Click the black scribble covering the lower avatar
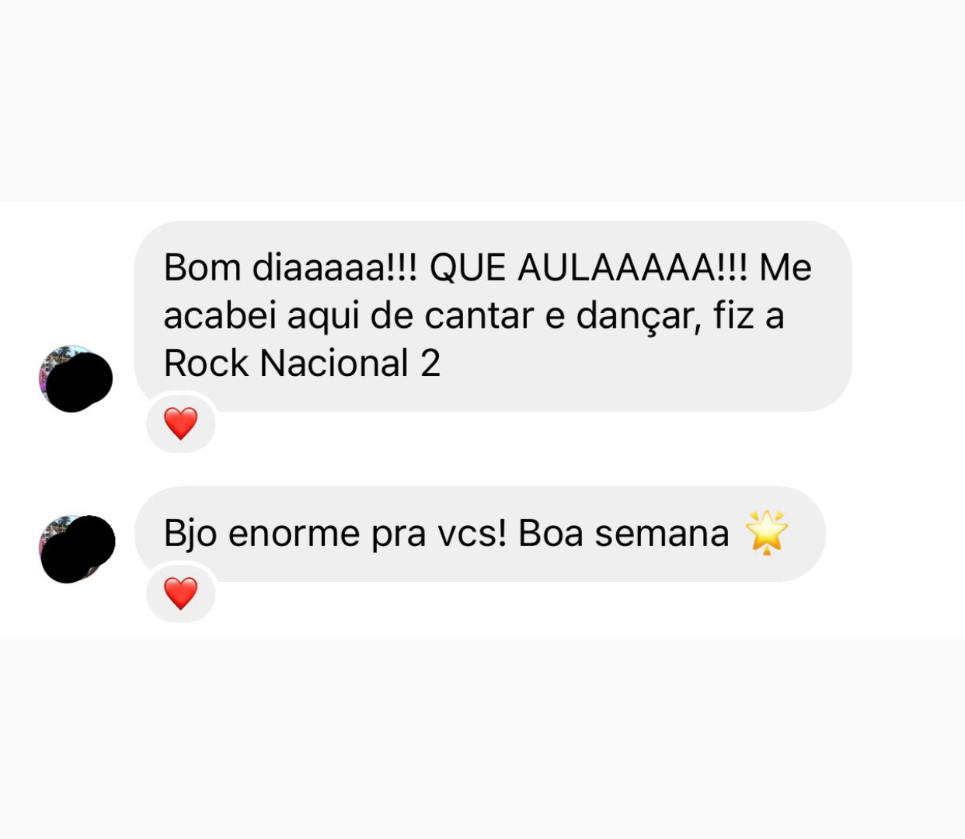Screen dimensions: 965x839 click(78, 548)
